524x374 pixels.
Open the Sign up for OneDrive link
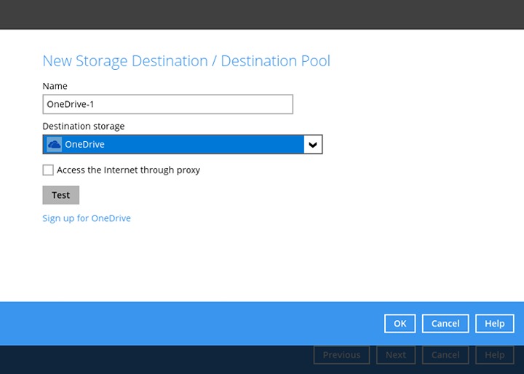[x=87, y=218]
